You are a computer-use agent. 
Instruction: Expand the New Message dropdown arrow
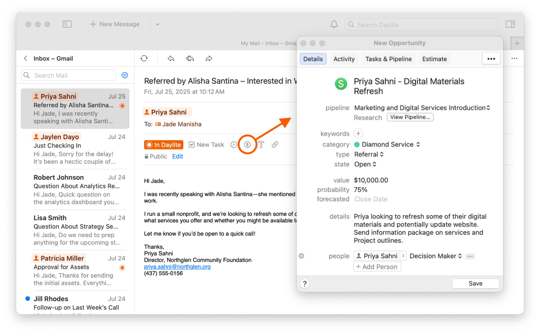[x=158, y=24]
